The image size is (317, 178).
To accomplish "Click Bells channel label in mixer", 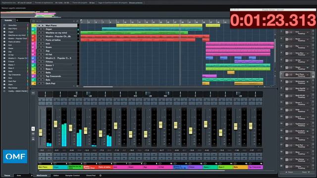I will coord(240,167).
